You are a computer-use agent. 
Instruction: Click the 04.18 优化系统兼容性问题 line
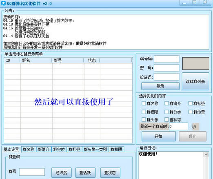point(26,25)
